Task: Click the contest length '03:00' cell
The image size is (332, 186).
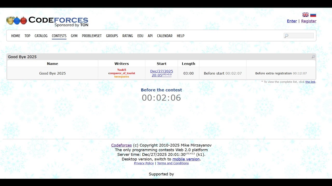Action: tap(189, 73)
